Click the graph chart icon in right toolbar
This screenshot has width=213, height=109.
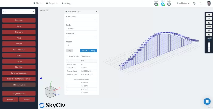pyautogui.click(x=209, y=23)
